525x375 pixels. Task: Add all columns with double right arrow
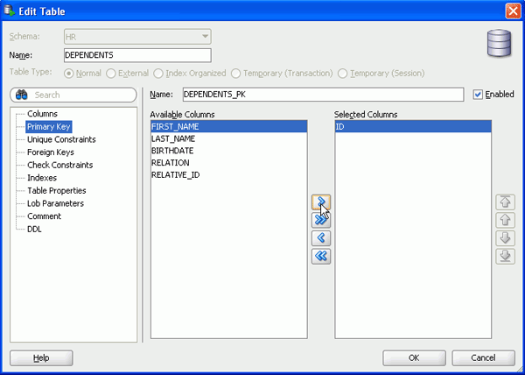tap(321, 220)
